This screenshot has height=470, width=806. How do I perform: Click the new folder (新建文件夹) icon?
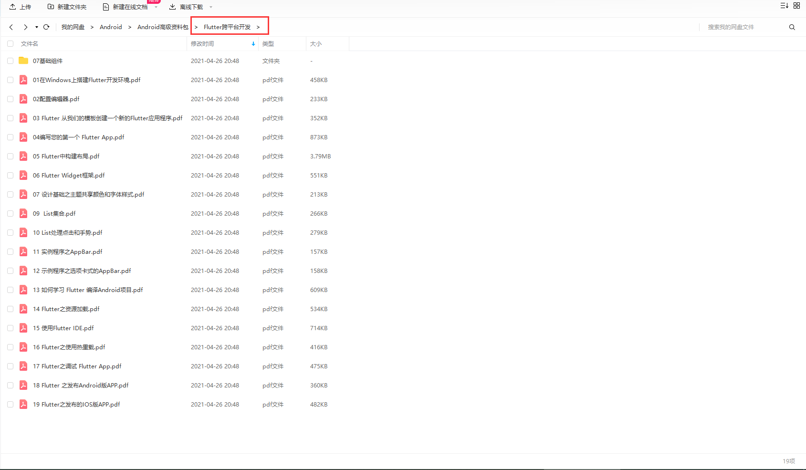tap(51, 7)
